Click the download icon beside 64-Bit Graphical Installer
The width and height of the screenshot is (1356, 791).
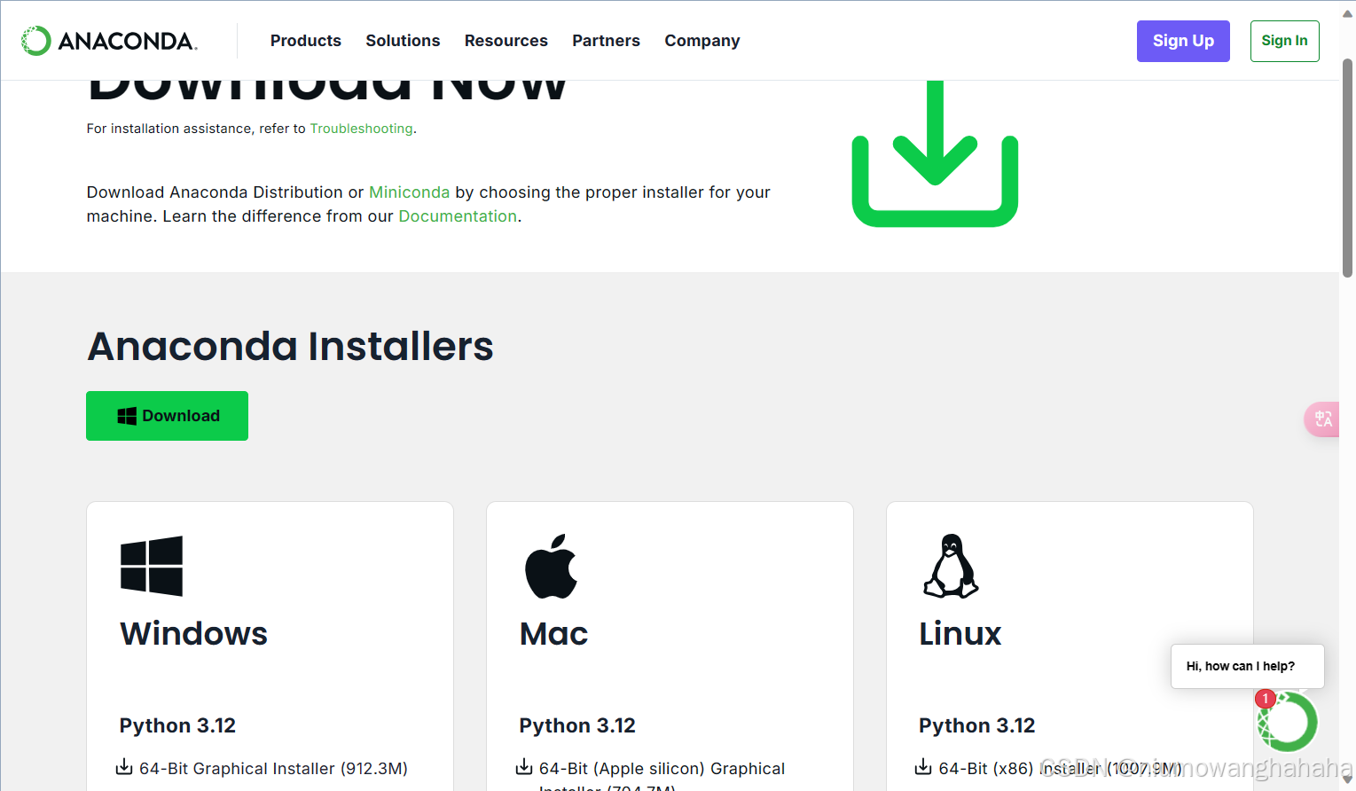(122, 768)
